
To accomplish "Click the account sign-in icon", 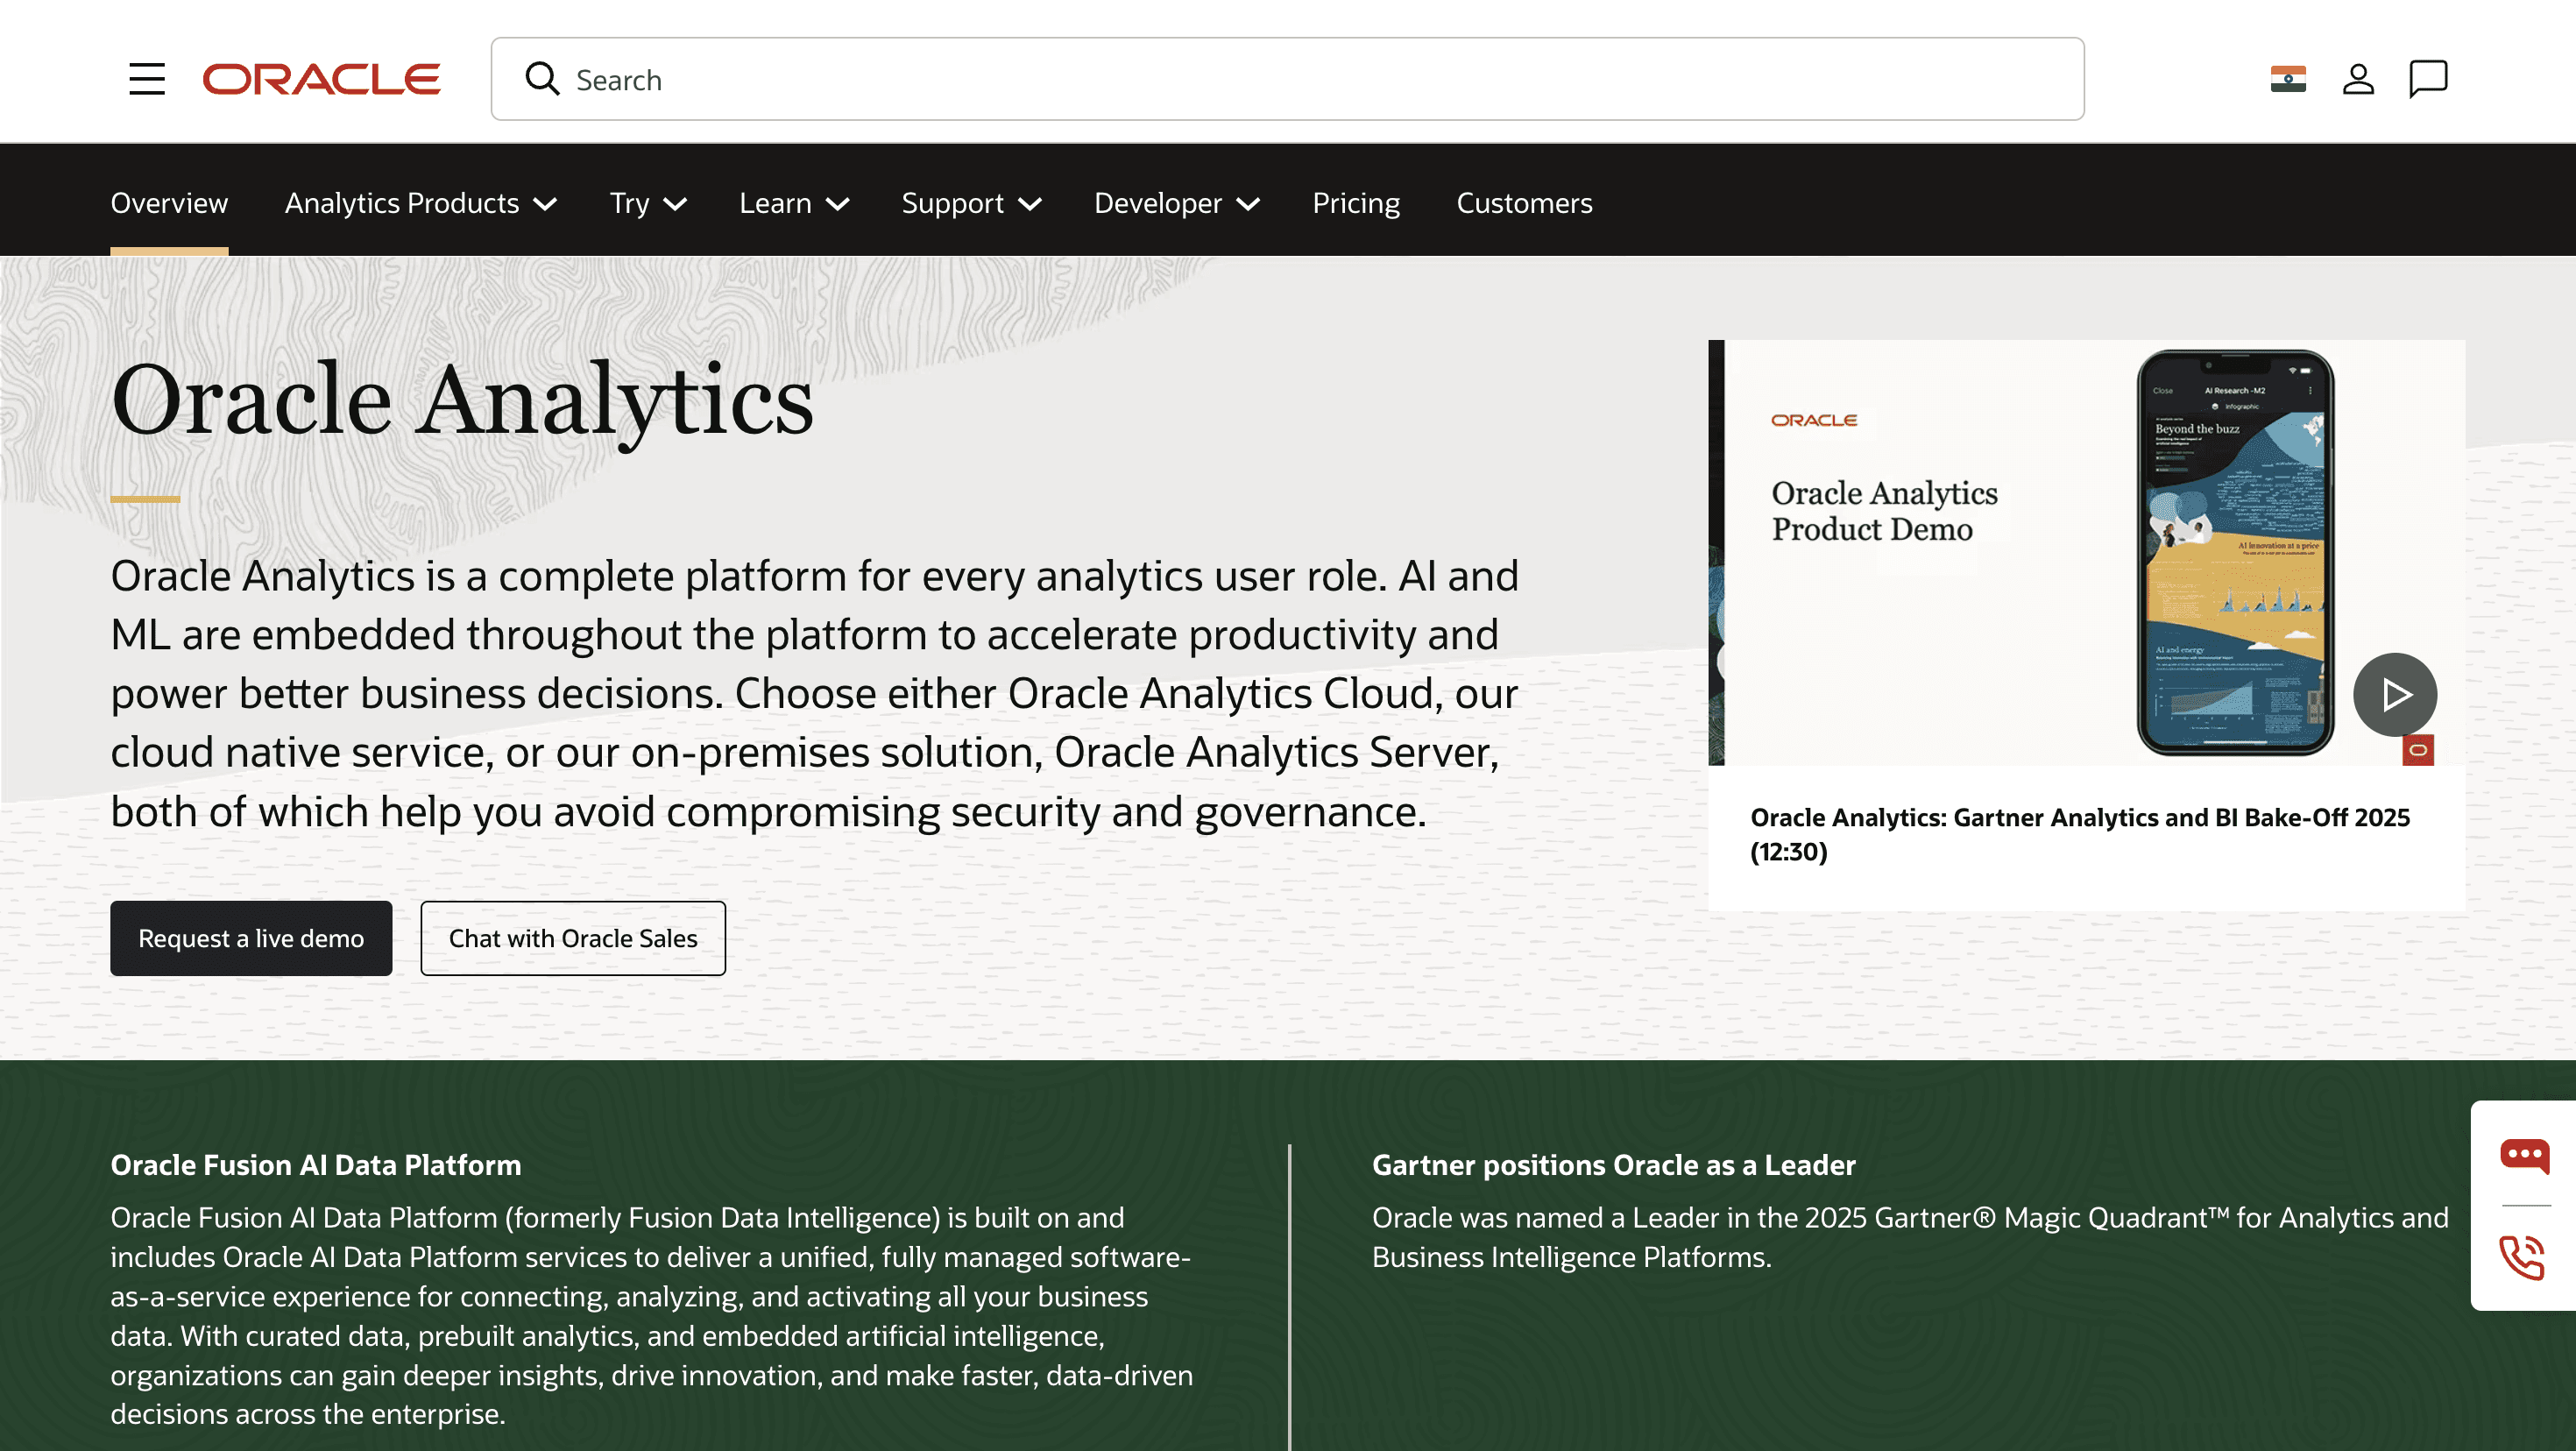I will tap(2359, 78).
